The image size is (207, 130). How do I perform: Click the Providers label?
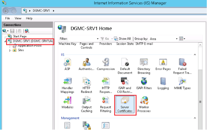(x=106, y=44)
